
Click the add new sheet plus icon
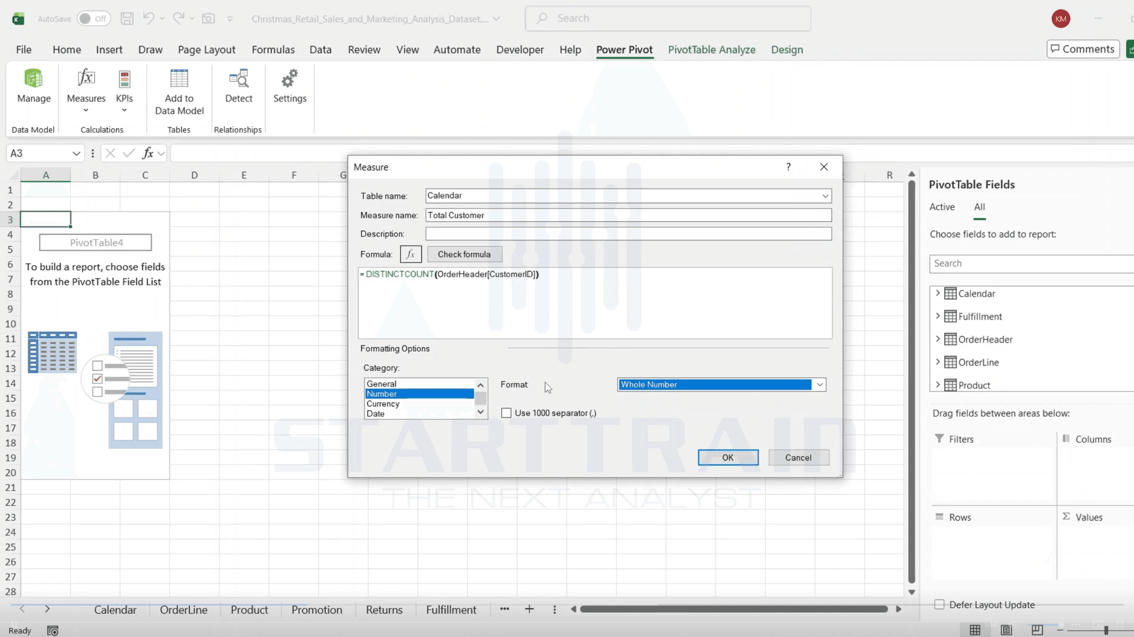point(529,609)
